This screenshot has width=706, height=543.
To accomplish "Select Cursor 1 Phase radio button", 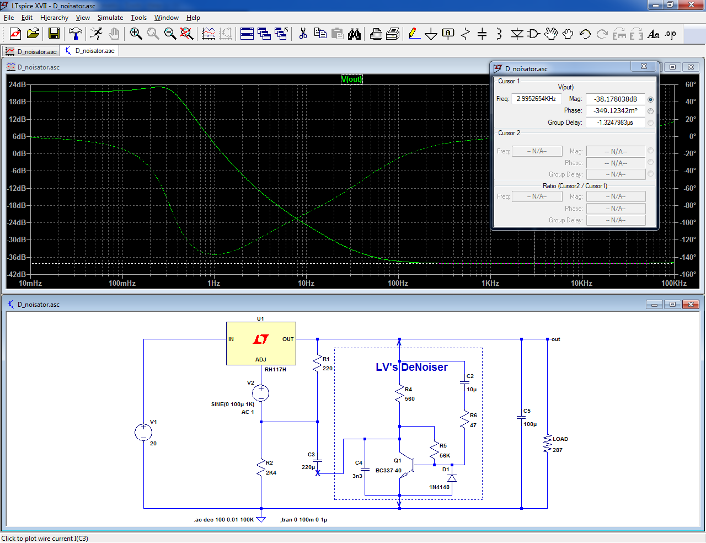I will [x=651, y=111].
